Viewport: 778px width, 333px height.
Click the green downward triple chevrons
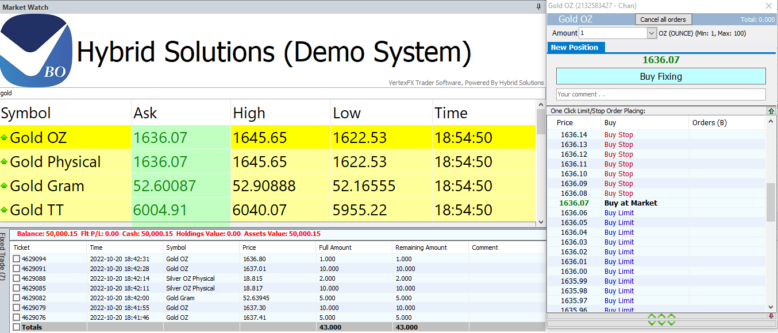click(661, 323)
